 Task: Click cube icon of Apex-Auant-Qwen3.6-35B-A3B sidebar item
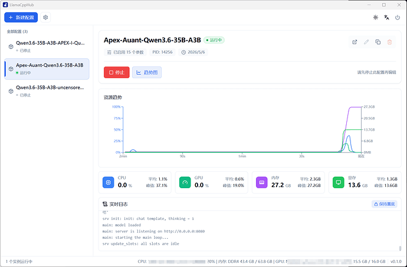(x=11, y=69)
